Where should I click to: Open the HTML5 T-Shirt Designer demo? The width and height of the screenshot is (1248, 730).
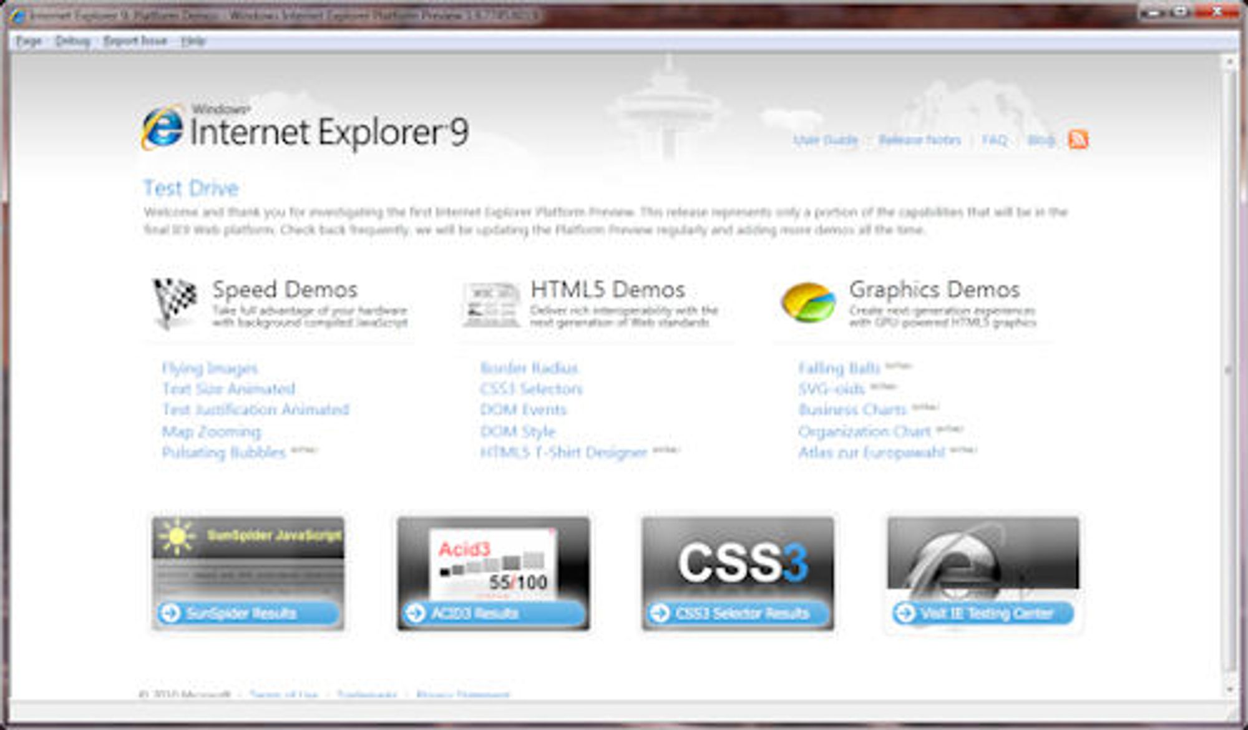tap(564, 452)
